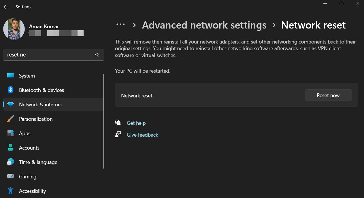Click the Reset now button
The image size is (364, 198).
click(x=328, y=95)
